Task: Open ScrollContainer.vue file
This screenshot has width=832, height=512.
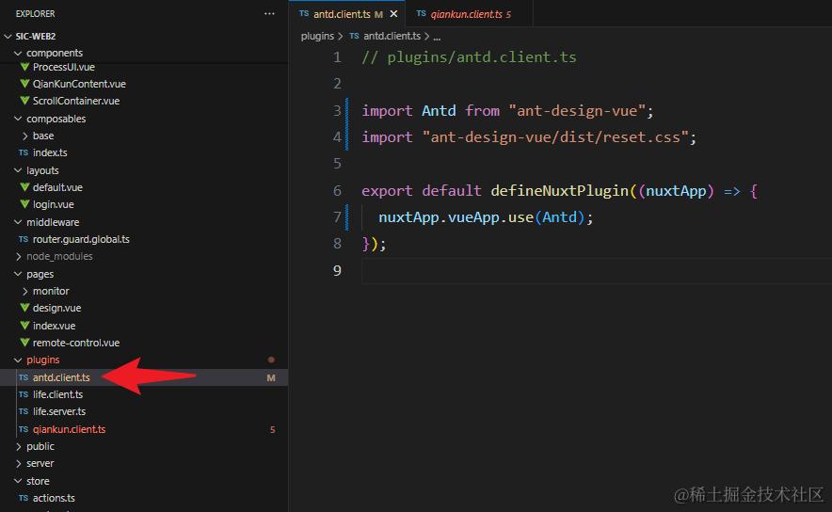Action: point(76,101)
